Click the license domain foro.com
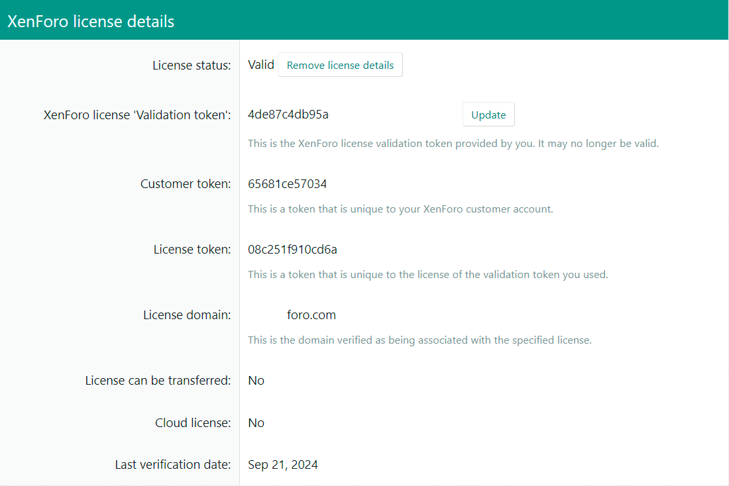This screenshot has height=486, width=729. coord(311,315)
